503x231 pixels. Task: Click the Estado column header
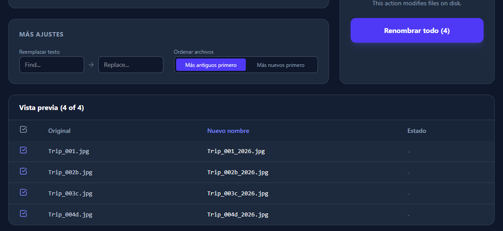pyautogui.click(x=417, y=131)
